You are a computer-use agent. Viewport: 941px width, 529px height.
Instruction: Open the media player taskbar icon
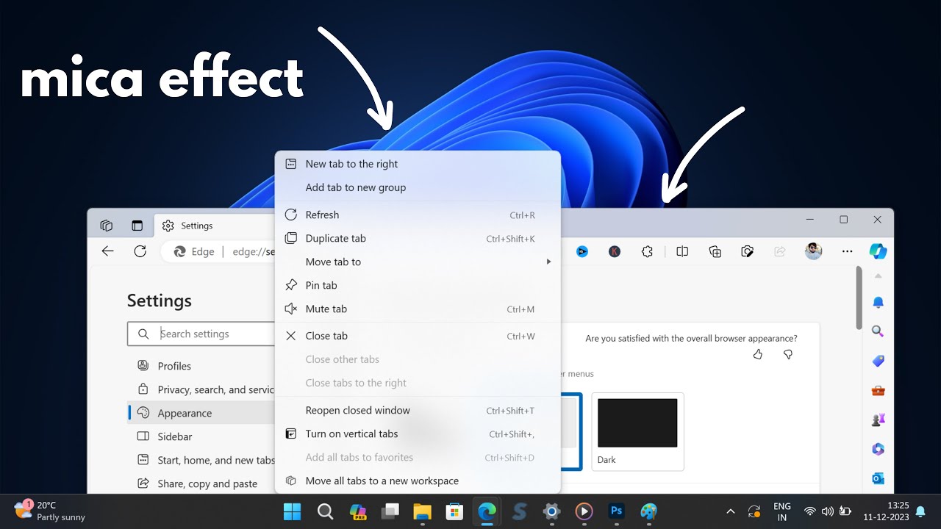[584, 511]
